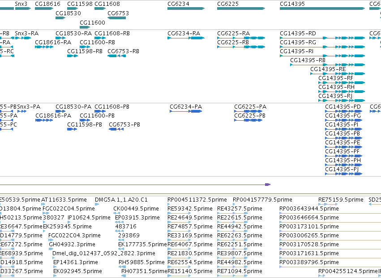Viewport: 381px width, 278px height.
Task: Click cDNA RE43257.5prime
Action: point(240,209)
